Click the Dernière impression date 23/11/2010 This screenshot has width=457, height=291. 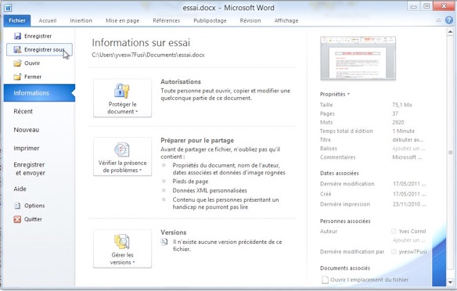[x=409, y=204]
